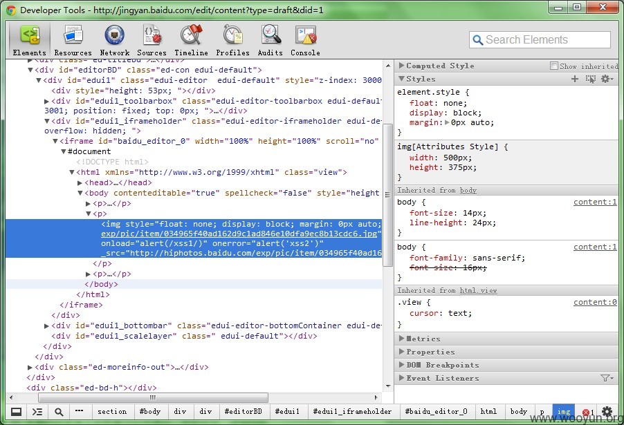Select the section breadcrumb
The width and height of the screenshot is (624, 425).
point(112,411)
